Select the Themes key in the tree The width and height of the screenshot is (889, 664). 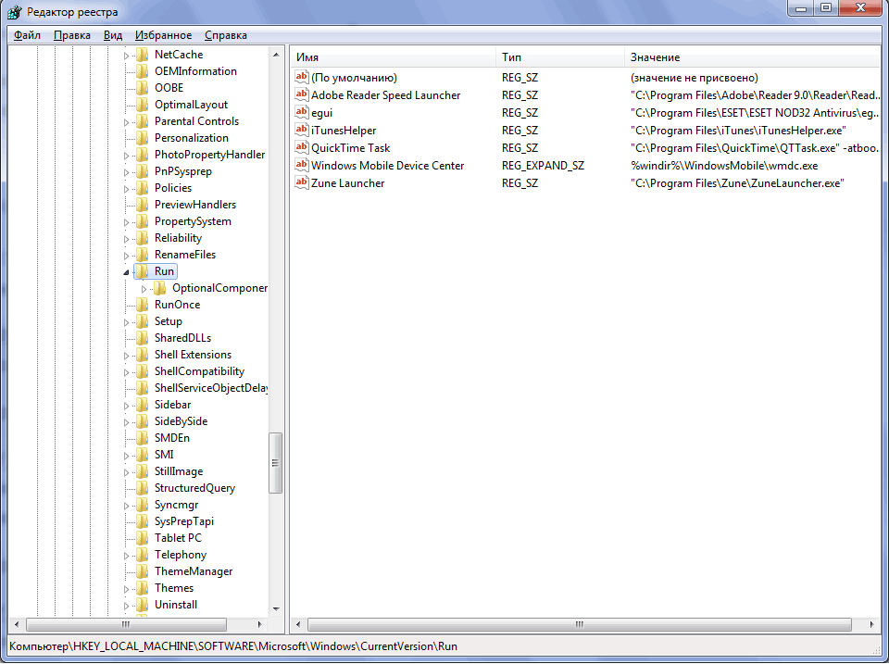(174, 588)
